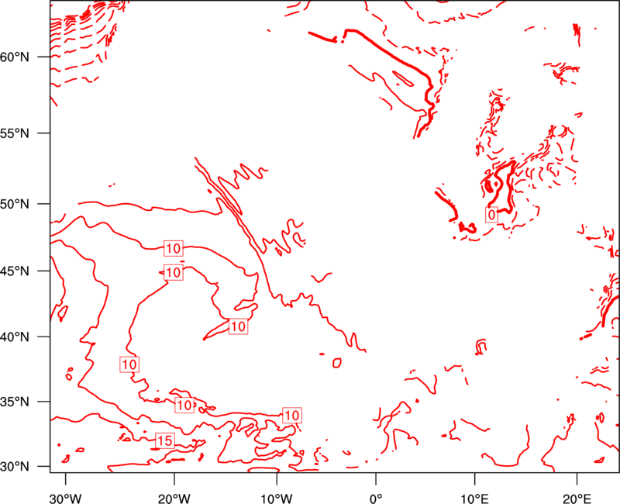Select the 20°W longitude tick label
Image resolution: width=620 pixels, height=504 pixels.
click(174, 499)
